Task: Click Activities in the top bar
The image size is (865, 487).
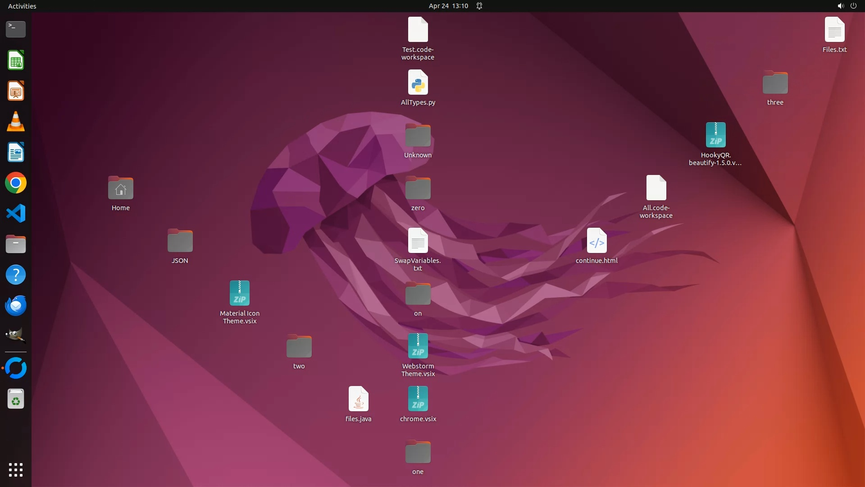Action: (x=22, y=6)
